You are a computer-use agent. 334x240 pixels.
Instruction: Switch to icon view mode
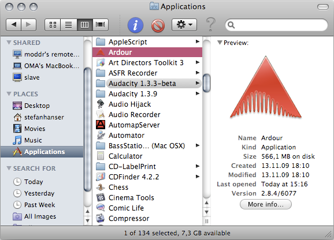(53, 25)
